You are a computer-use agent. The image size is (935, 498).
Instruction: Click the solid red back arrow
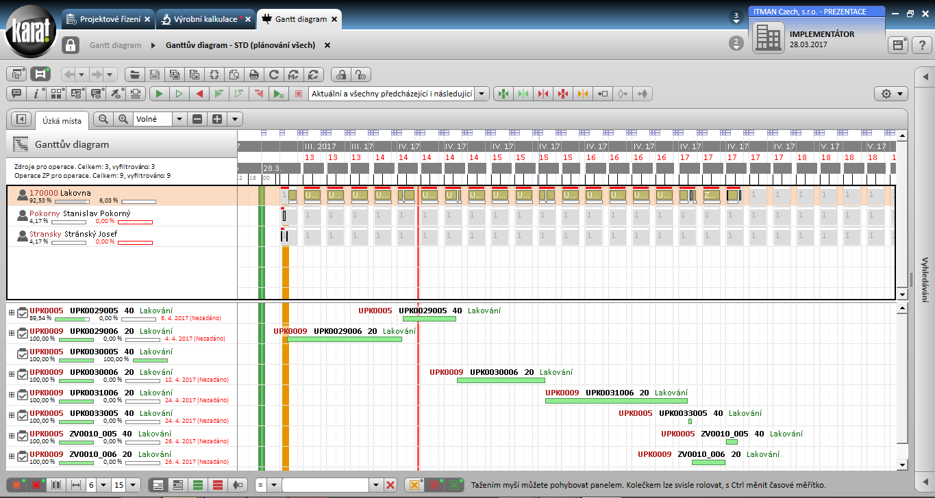(x=199, y=94)
